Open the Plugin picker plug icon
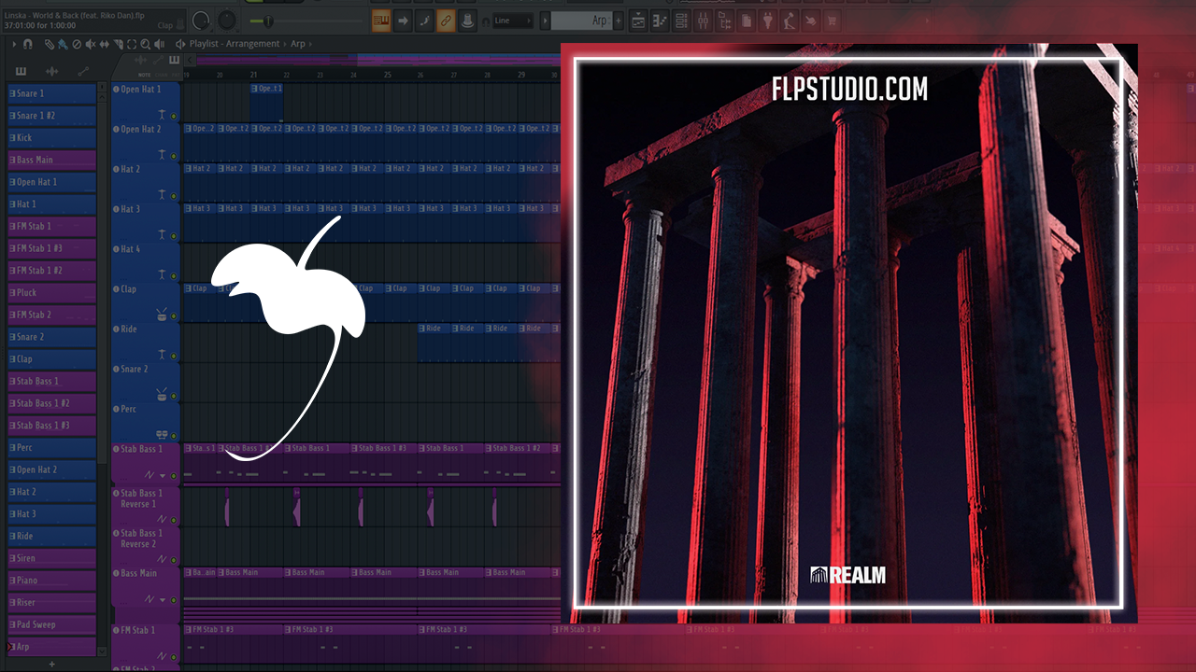This screenshot has width=1196, height=672. [x=768, y=21]
